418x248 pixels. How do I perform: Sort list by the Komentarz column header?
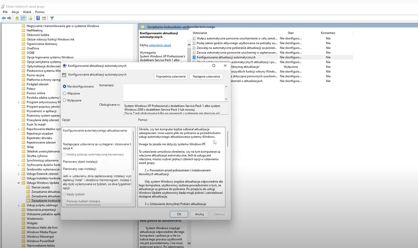(328, 33)
